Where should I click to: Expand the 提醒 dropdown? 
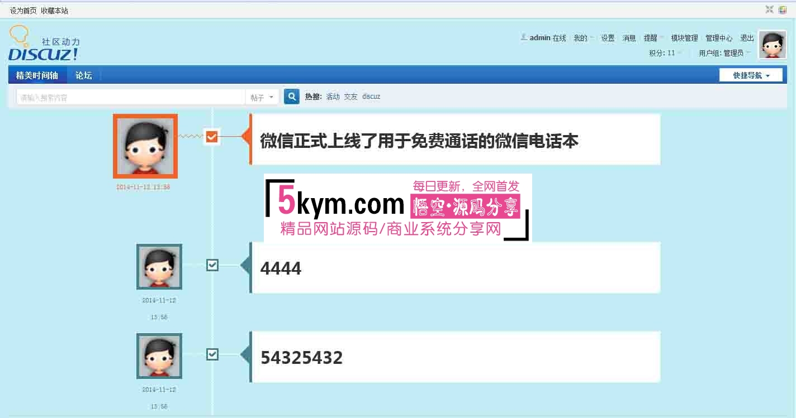(654, 38)
